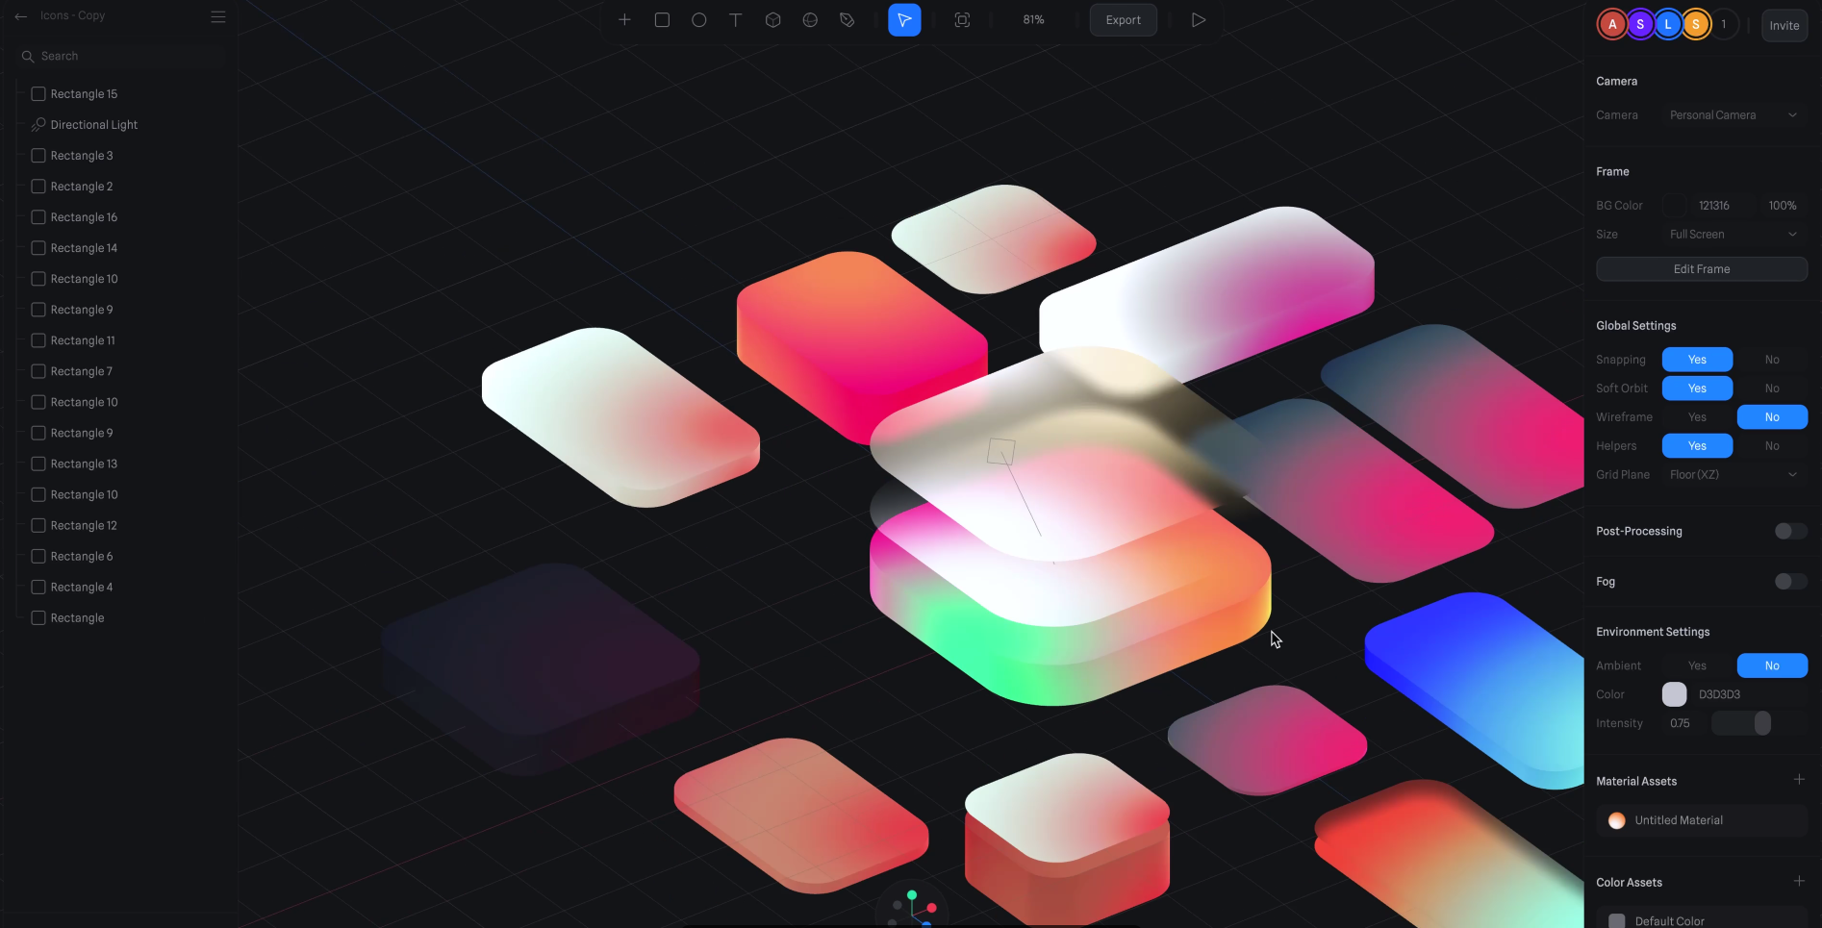Go back using the arrow icon
Viewport: 1822px width, 928px height.
tap(21, 16)
